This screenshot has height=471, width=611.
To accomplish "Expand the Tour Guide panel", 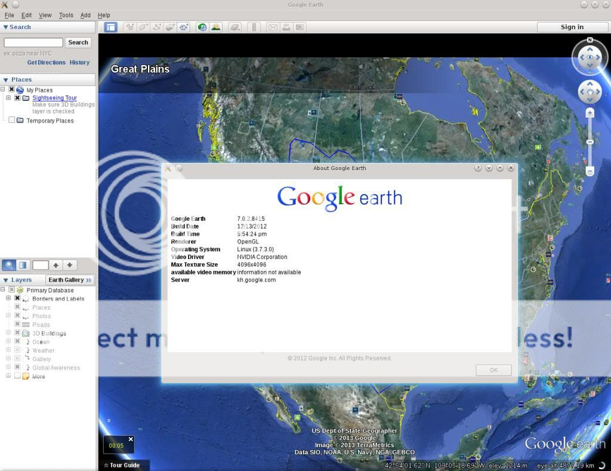I will click(x=122, y=465).
